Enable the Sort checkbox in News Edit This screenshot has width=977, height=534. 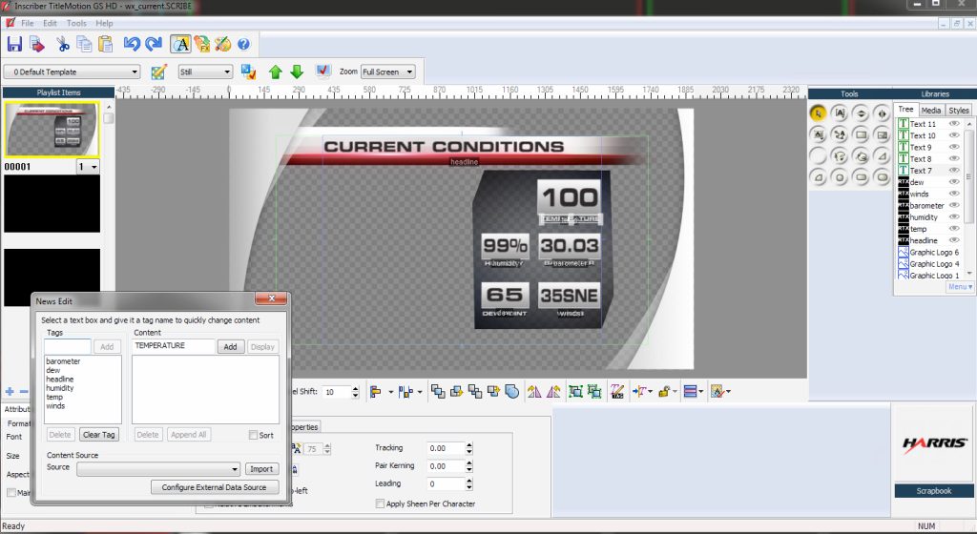click(253, 435)
